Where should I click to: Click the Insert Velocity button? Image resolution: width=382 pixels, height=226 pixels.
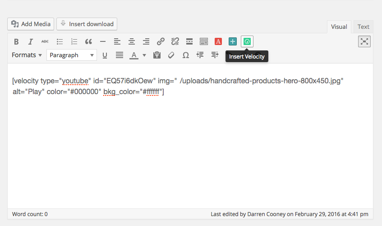247,41
